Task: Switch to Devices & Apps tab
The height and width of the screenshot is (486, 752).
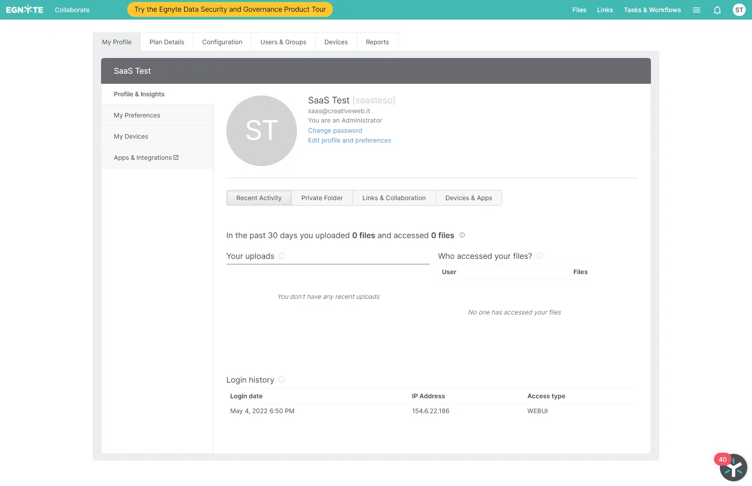Action: [469, 198]
